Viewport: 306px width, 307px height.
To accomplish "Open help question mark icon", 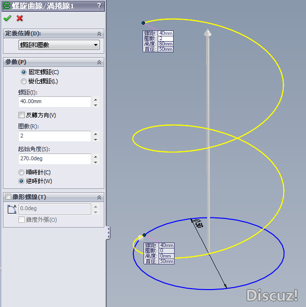I will tap(99, 5).
